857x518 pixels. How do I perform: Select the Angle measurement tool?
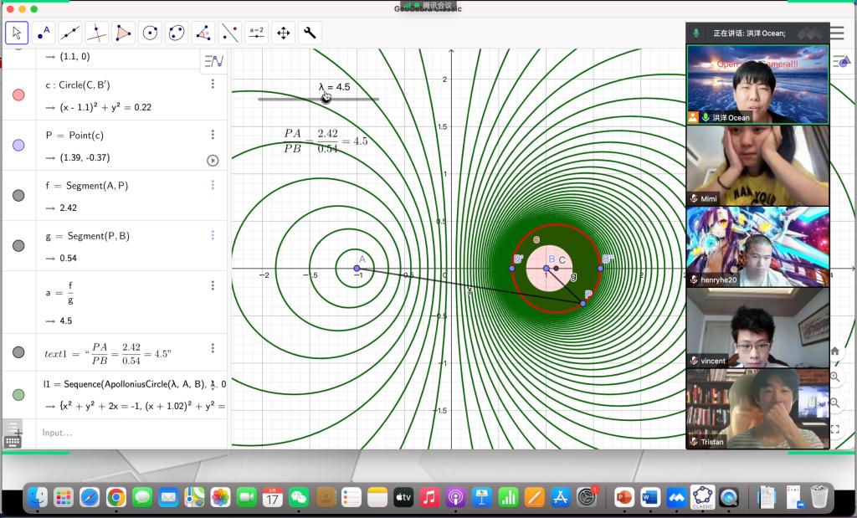[x=203, y=33]
